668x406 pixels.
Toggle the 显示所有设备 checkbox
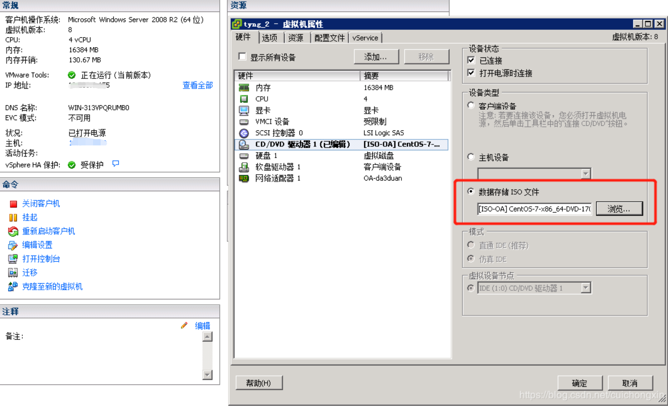click(x=242, y=57)
